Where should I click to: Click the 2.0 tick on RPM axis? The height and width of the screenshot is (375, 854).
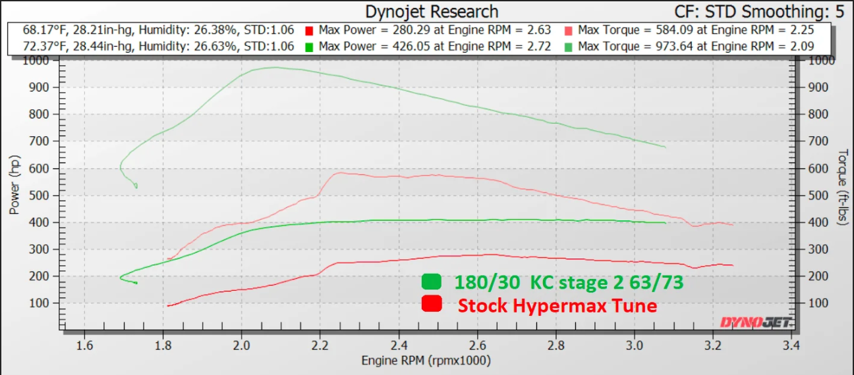242,345
